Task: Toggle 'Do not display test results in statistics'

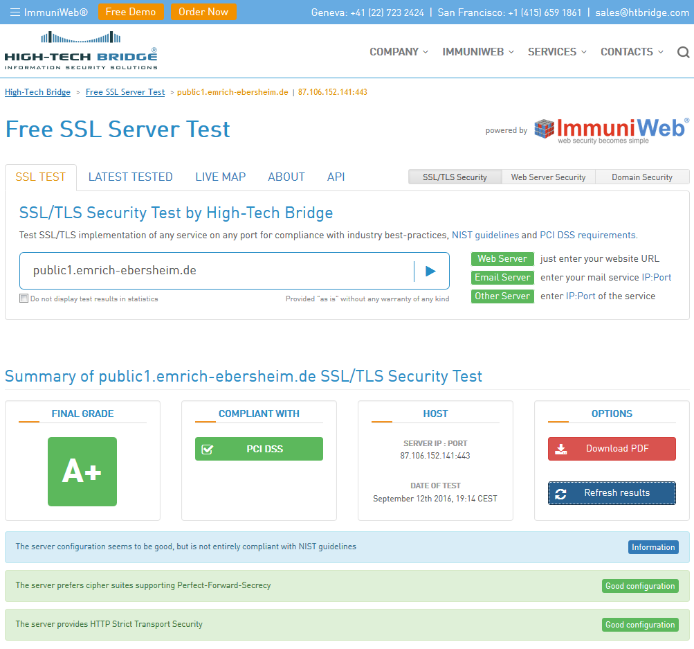Action: [24, 298]
